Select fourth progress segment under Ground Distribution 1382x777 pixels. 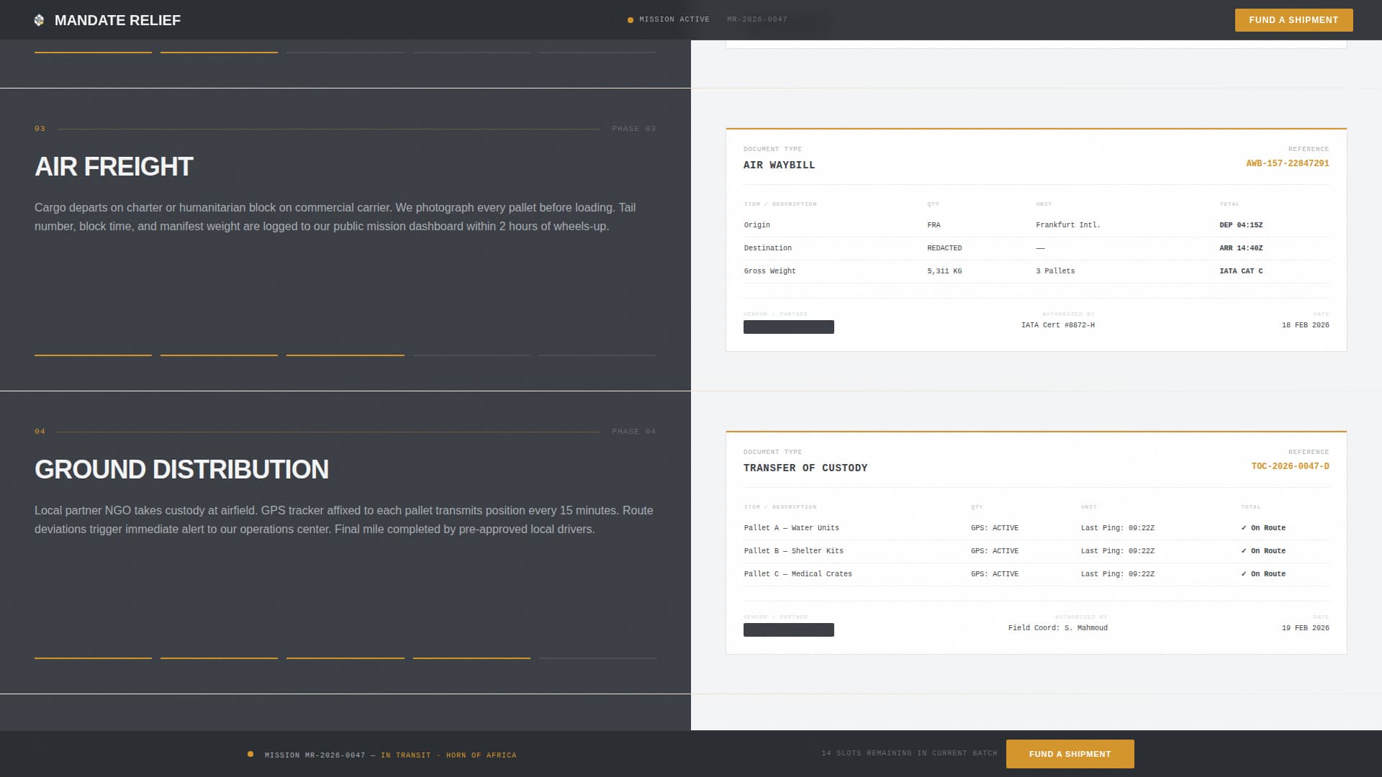coord(471,658)
